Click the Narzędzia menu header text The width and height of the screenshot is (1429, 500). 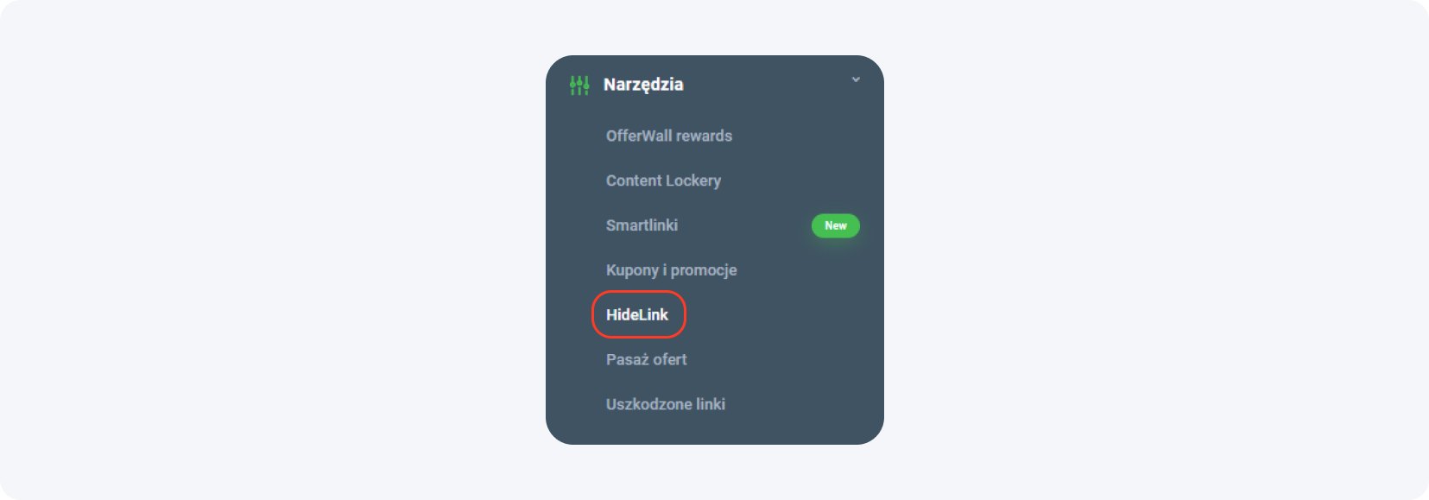tap(643, 85)
